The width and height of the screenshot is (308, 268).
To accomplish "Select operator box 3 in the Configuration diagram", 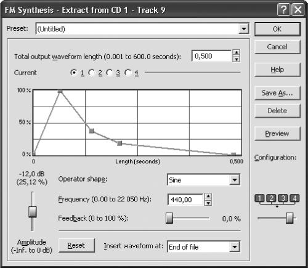I will (283, 198).
